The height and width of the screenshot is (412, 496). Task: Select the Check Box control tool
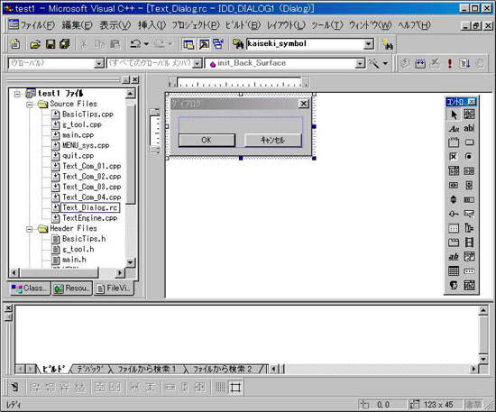click(x=454, y=157)
